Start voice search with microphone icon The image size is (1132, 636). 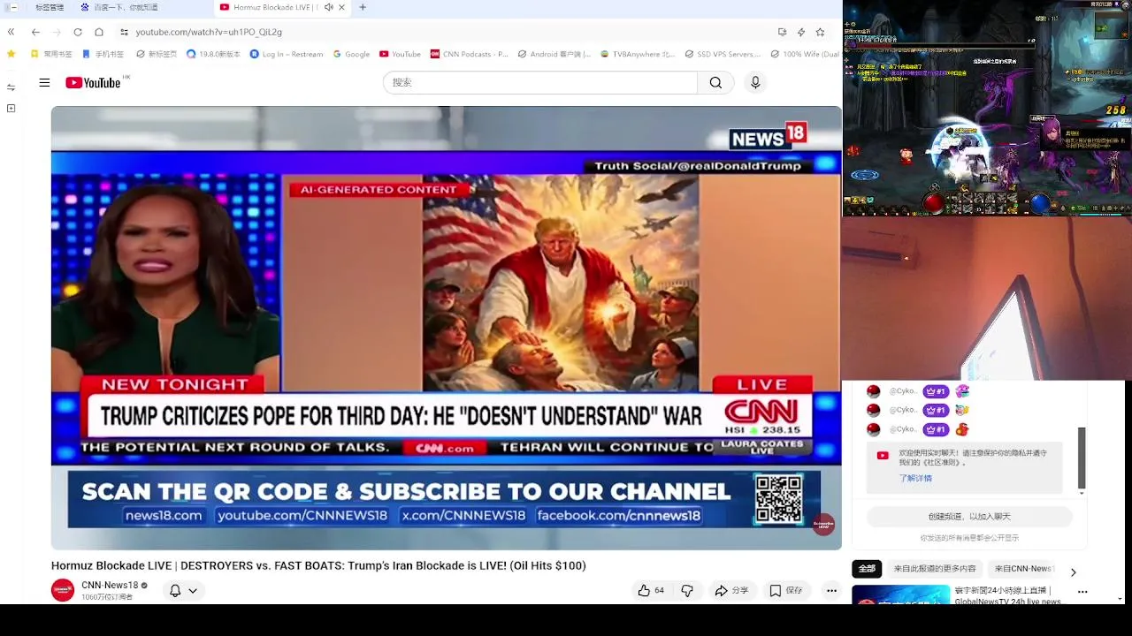pos(755,82)
